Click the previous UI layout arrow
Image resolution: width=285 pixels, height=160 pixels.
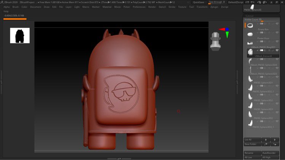(247, 2)
